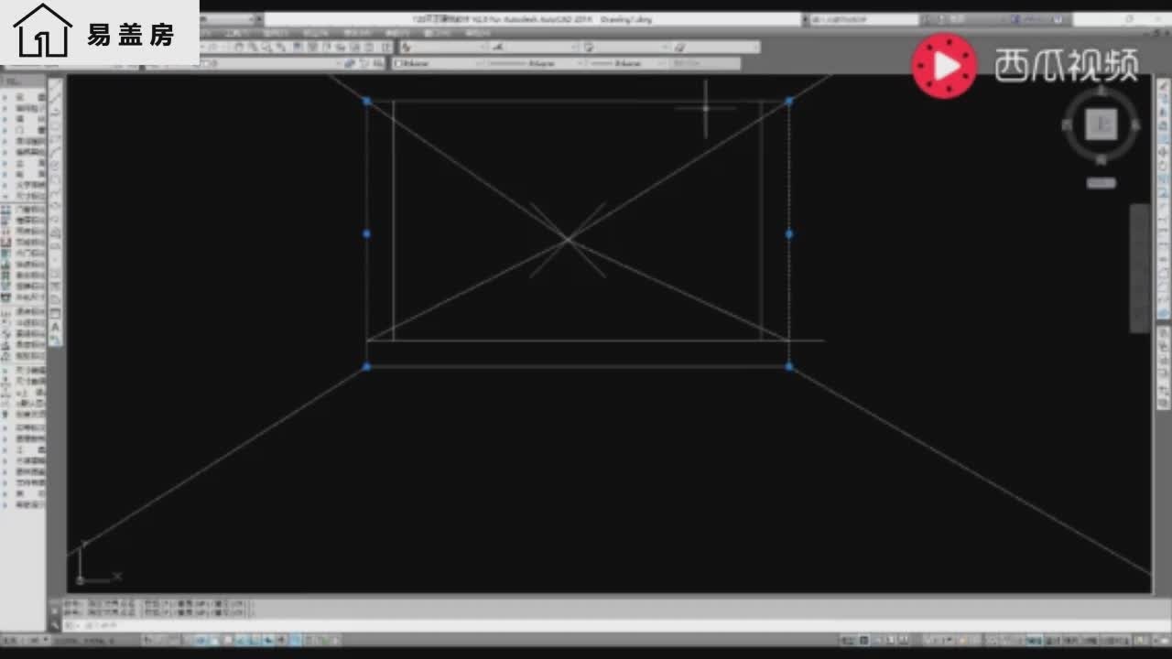Viewport: 1172px width, 659px height.
Task: Click the UCS origin icon in the drawing
Action: 81,579
